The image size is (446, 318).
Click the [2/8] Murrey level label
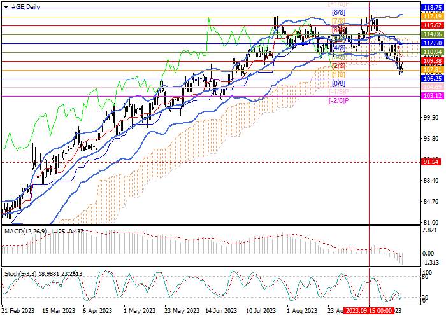pyautogui.click(x=338, y=66)
